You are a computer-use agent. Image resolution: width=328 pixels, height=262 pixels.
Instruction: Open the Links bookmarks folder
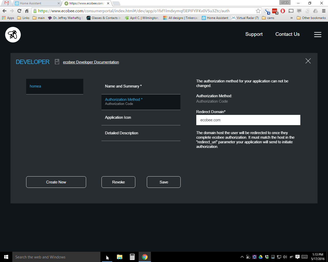tap(23, 18)
